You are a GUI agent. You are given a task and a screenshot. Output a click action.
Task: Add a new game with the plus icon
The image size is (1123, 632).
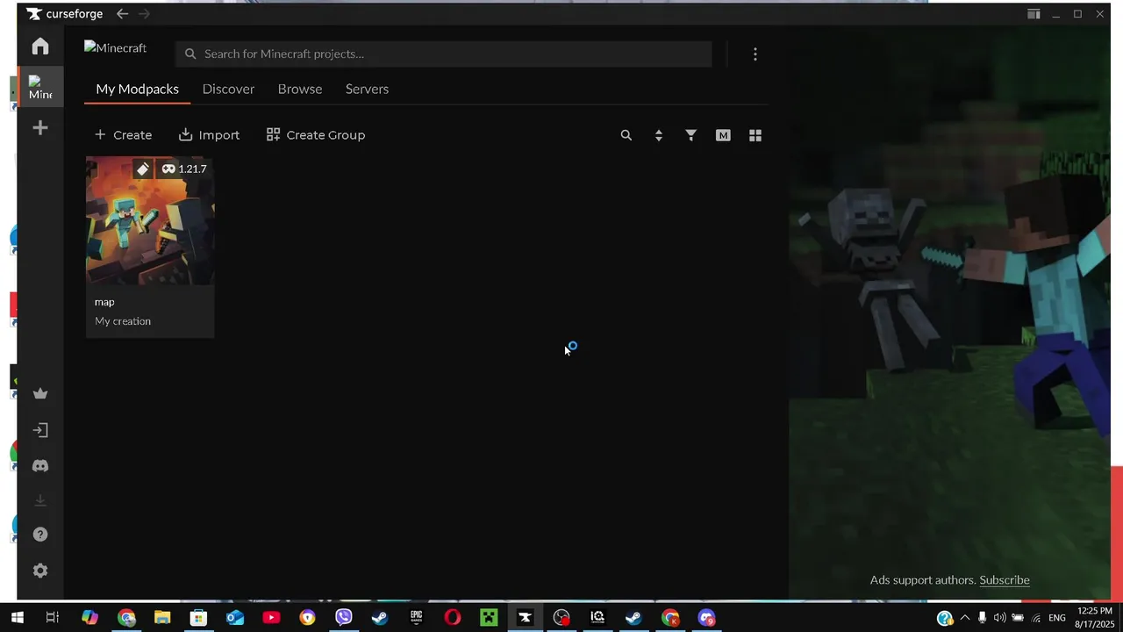pyautogui.click(x=40, y=128)
